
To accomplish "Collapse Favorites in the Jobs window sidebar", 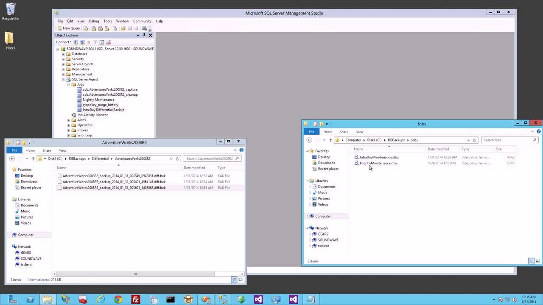I will pos(308,151).
